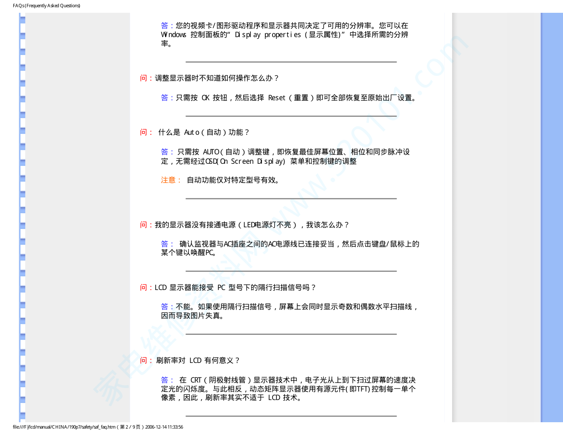This screenshot has width=563, height=435.
Task: Click the answer text '像素，因此，刷新率其实不适于 LCD 技术。'
Action: [232, 398]
